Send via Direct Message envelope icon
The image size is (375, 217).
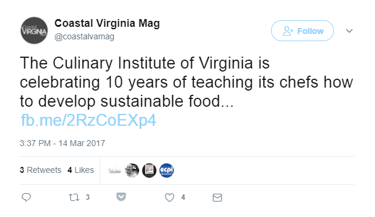217,198
